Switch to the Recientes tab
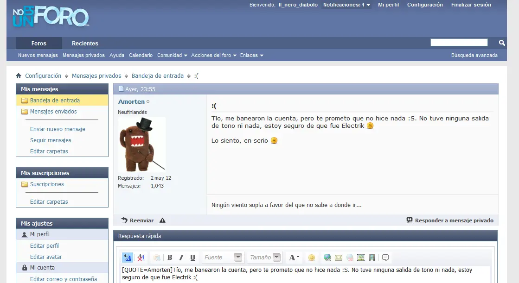The image size is (519, 283). [85, 44]
